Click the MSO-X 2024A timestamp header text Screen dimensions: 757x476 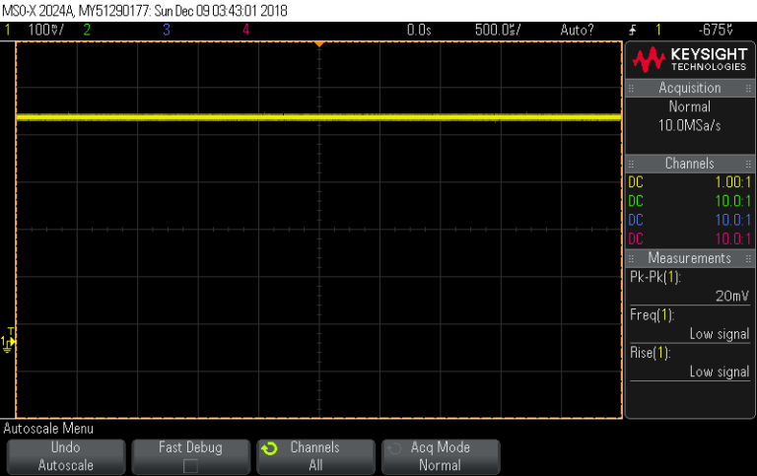[145, 11]
